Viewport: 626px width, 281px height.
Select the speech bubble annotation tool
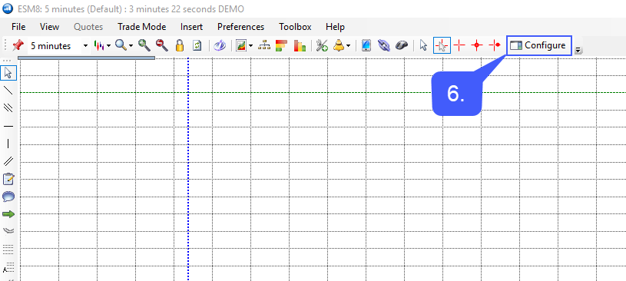[8, 197]
